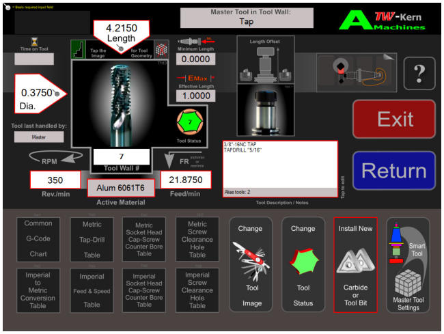444x334 pixels.
Task: Edit the Feed/min value 21.8750
Action: (x=186, y=180)
